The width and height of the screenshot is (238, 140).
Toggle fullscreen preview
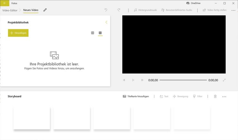[224, 80]
